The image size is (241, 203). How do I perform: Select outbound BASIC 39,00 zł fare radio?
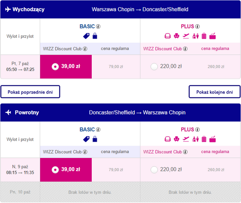pos(56,66)
